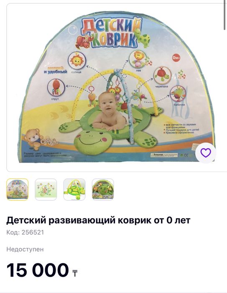Click the product title Детский развивающий коврик
227x293 pixels.
[x=98, y=220]
